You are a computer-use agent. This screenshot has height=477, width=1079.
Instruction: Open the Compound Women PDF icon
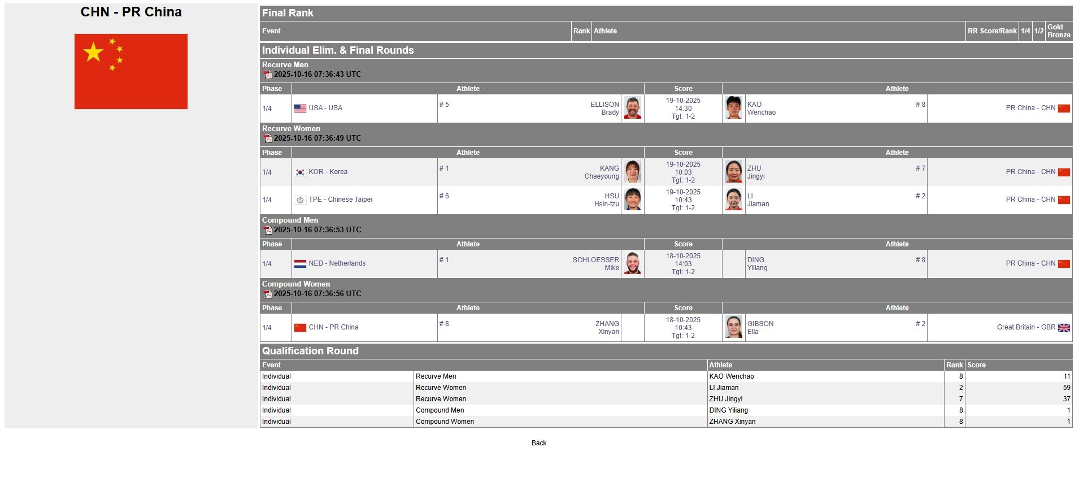click(x=268, y=294)
